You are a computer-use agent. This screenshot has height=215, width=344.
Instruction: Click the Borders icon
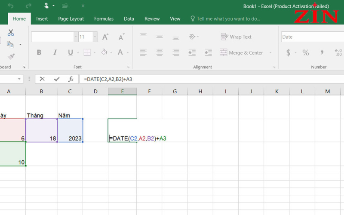click(87, 52)
